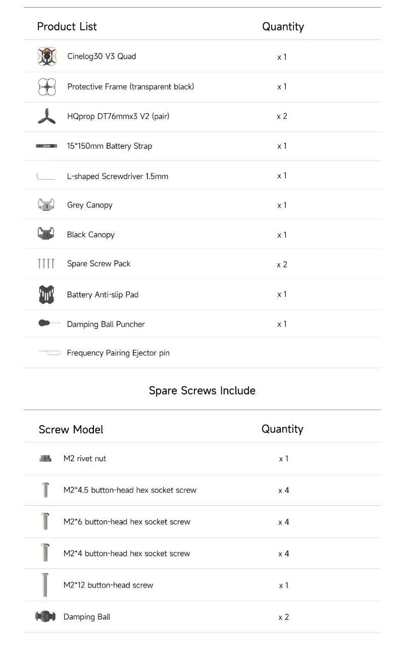Select the Grey Canopy icon
Viewport: 404px width, 670px height.
(46, 205)
